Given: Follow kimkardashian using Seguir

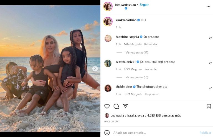Looking at the screenshot, I should coord(144,5).
